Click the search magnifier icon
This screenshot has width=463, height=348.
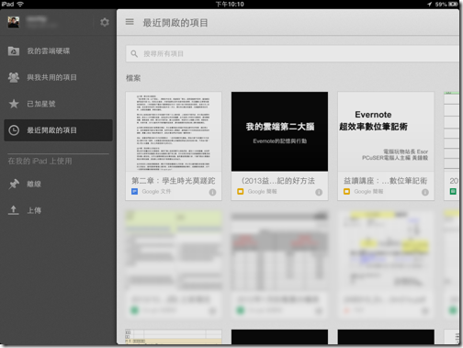pos(134,54)
